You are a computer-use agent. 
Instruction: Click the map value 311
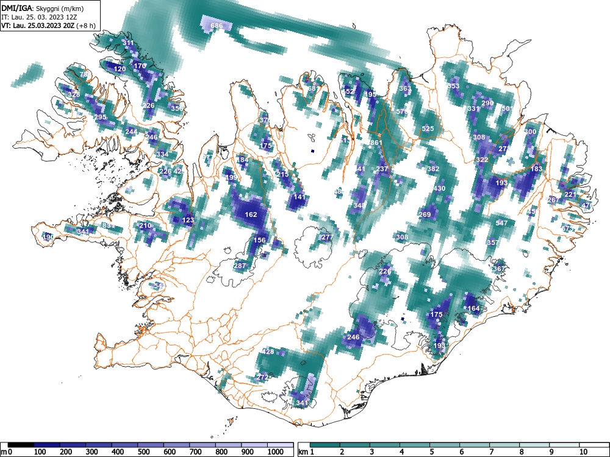[x=128, y=43]
